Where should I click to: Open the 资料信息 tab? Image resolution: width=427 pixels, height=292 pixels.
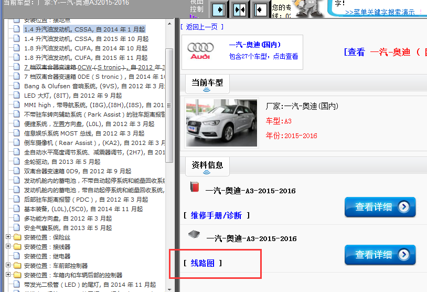(x=207, y=166)
